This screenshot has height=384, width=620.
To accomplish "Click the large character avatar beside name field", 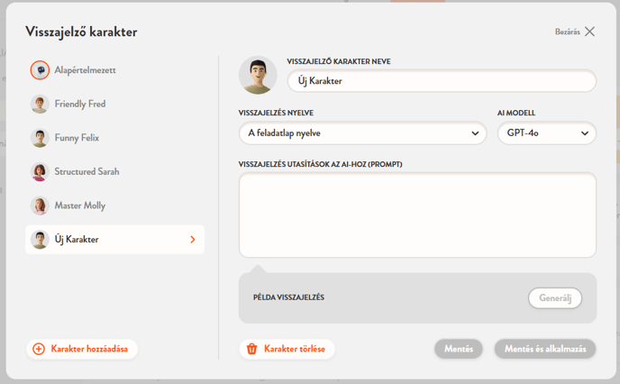I will pyautogui.click(x=258, y=76).
